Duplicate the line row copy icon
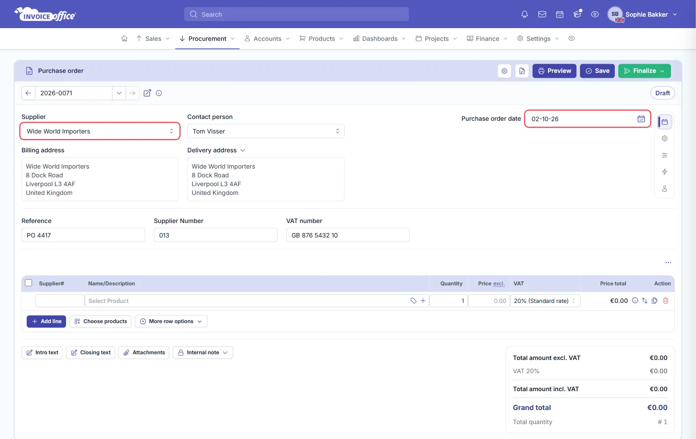This screenshot has height=439, width=696. (655, 301)
